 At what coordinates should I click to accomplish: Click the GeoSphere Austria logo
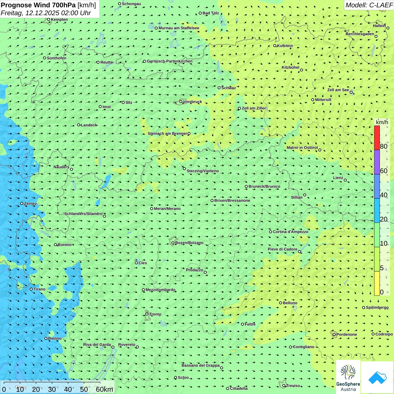[348, 377]
